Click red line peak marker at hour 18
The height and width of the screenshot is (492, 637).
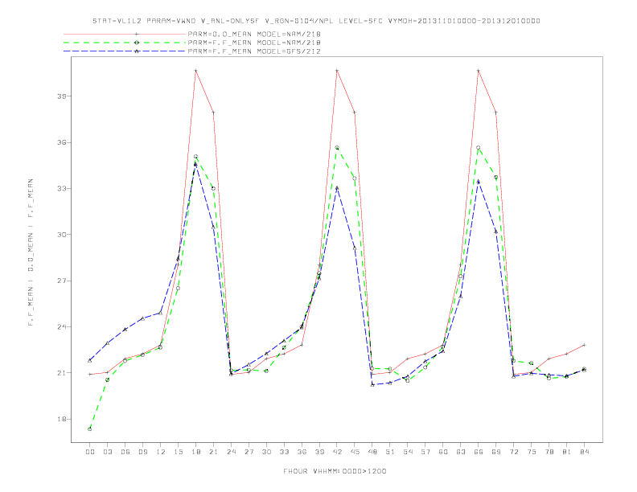(x=195, y=71)
